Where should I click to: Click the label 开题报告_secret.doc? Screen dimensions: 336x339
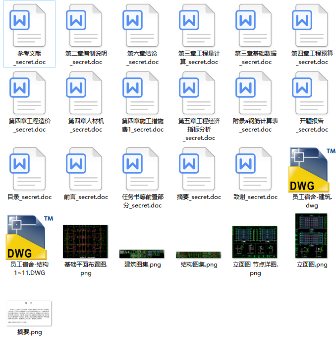312,125
